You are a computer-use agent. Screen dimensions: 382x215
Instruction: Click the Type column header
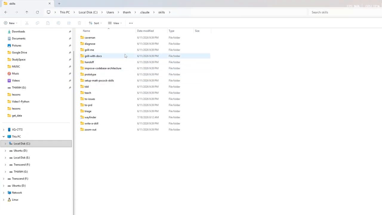click(180, 31)
